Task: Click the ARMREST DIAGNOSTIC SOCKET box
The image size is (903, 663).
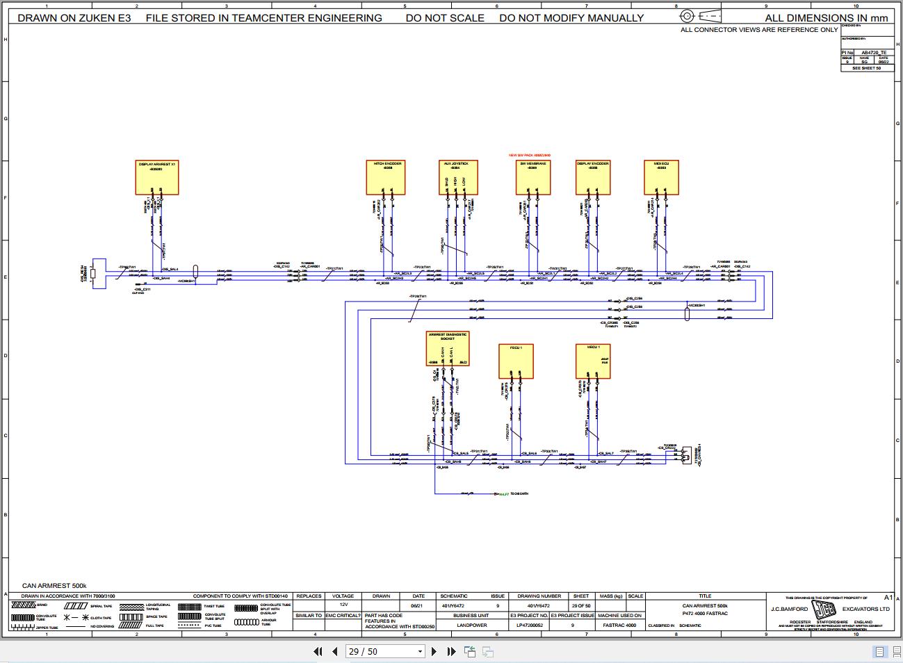Action: [448, 349]
